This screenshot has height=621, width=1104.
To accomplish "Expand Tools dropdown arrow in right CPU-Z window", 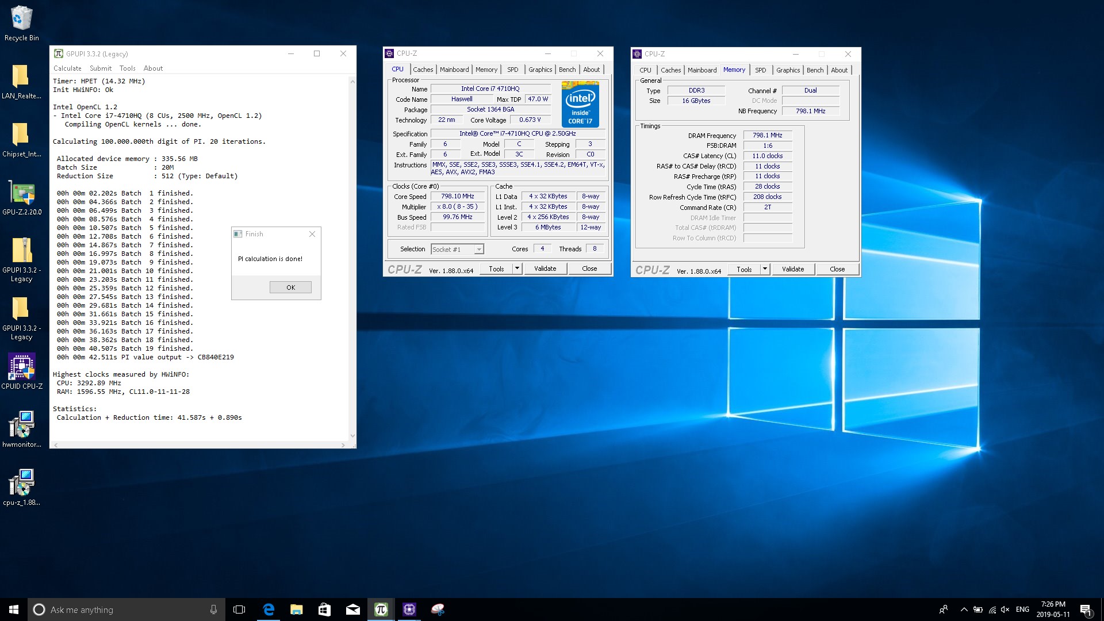I will [x=765, y=269].
